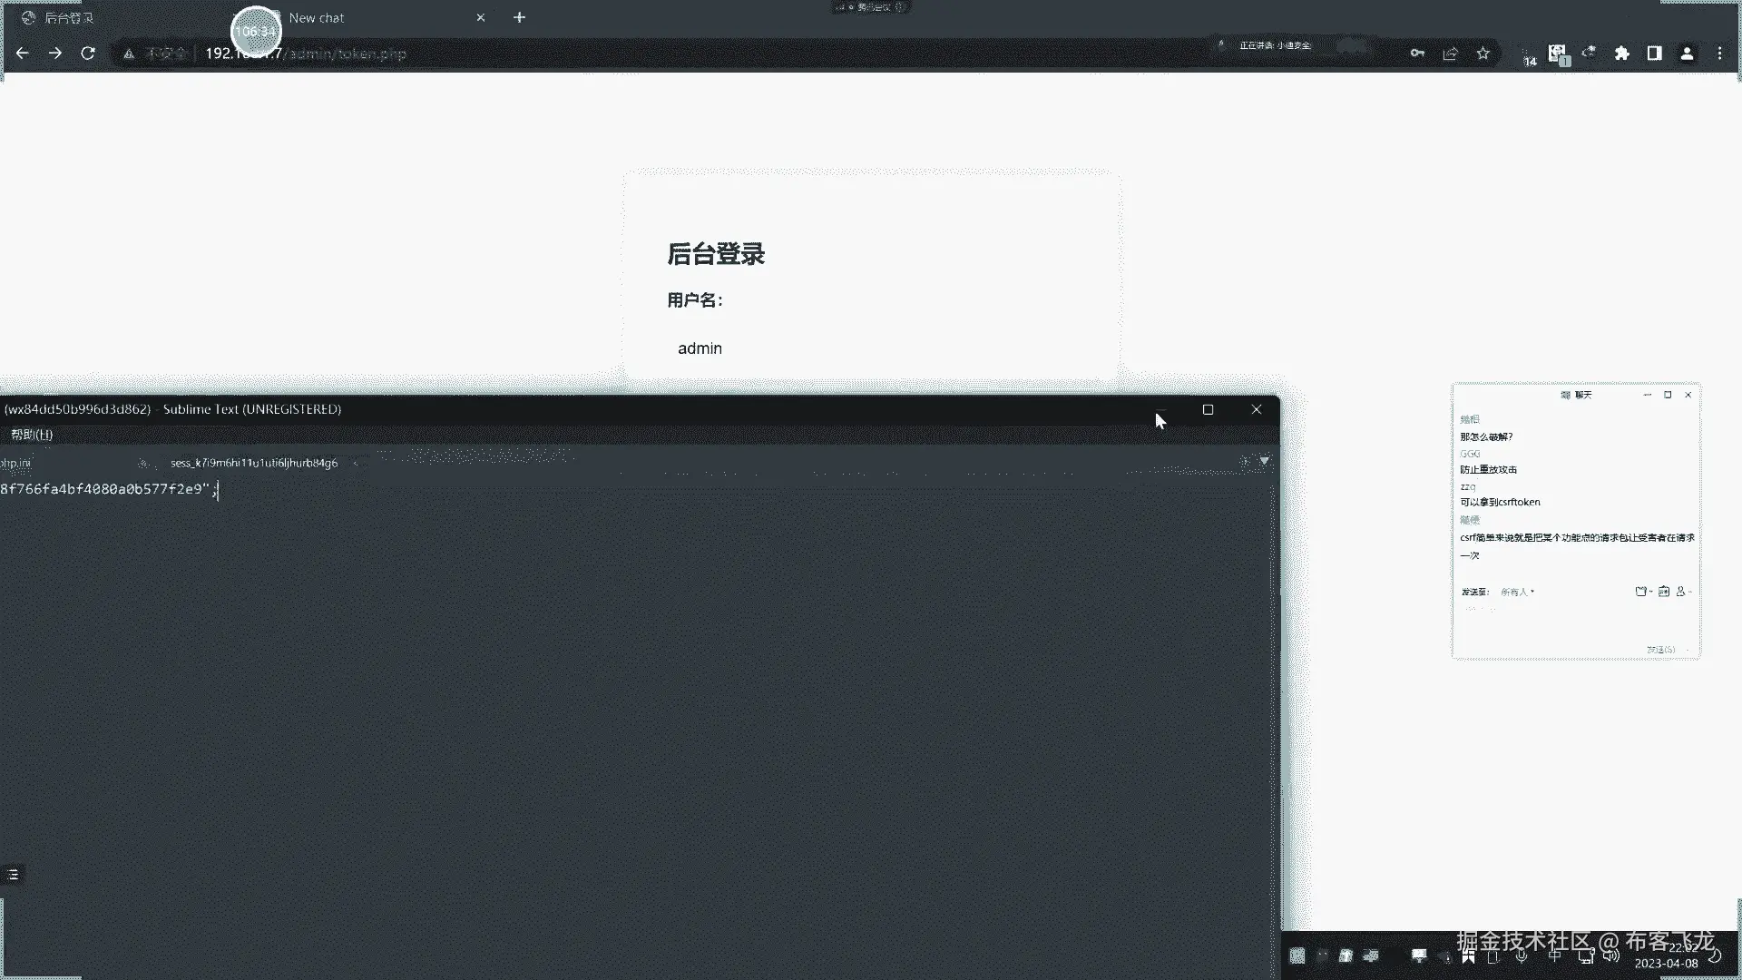Viewport: 1742px width, 980px height.
Task: Open Chrome three-dot menu
Action: (1719, 54)
